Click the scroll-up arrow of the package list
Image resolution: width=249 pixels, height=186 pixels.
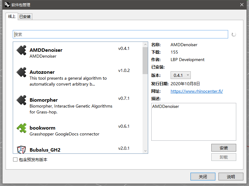pos(145,45)
